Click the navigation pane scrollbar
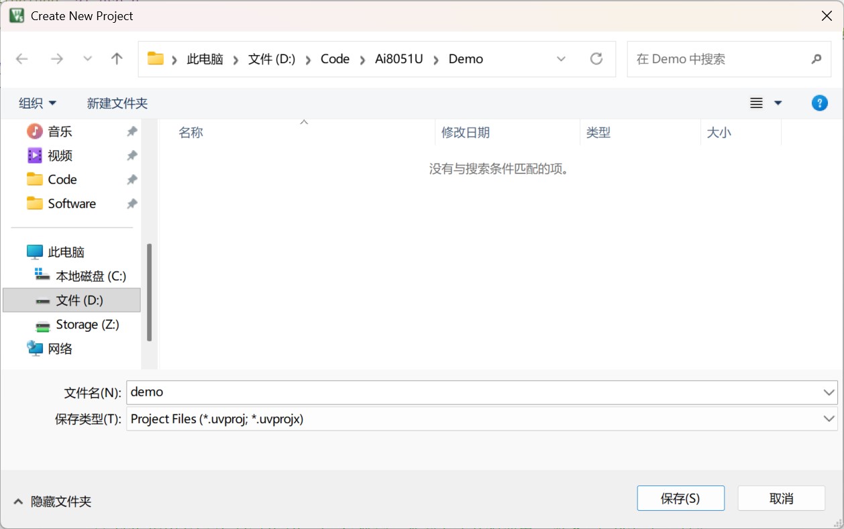The image size is (844, 529). (150, 292)
